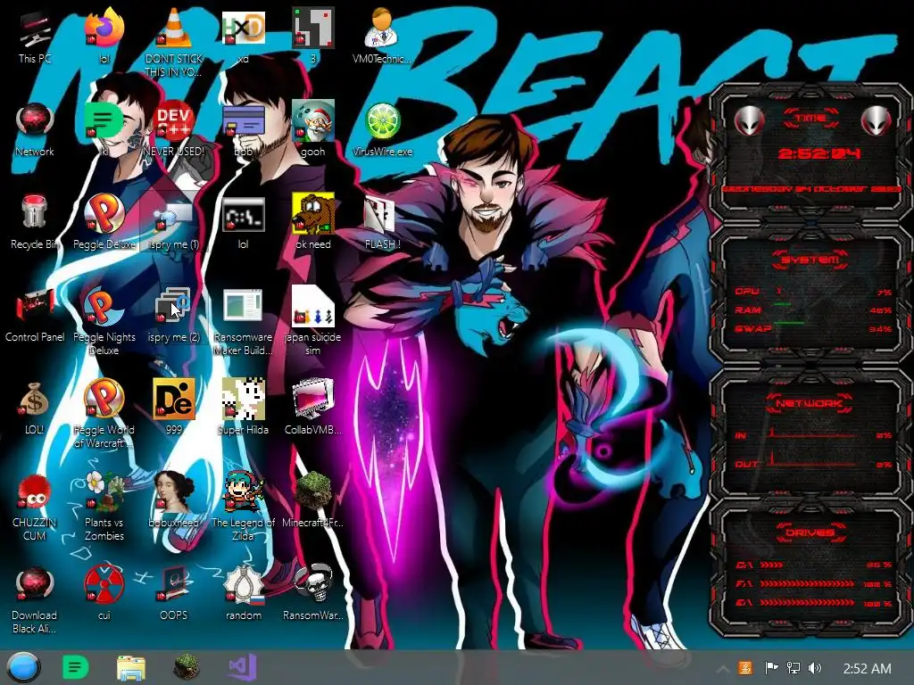Click the orange tray notification icon
Image resolution: width=914 pixels, height=685 pixels.
tap(745, 668)
